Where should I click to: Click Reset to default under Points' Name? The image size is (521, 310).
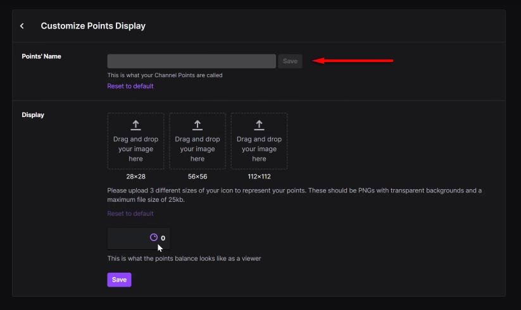130,86
